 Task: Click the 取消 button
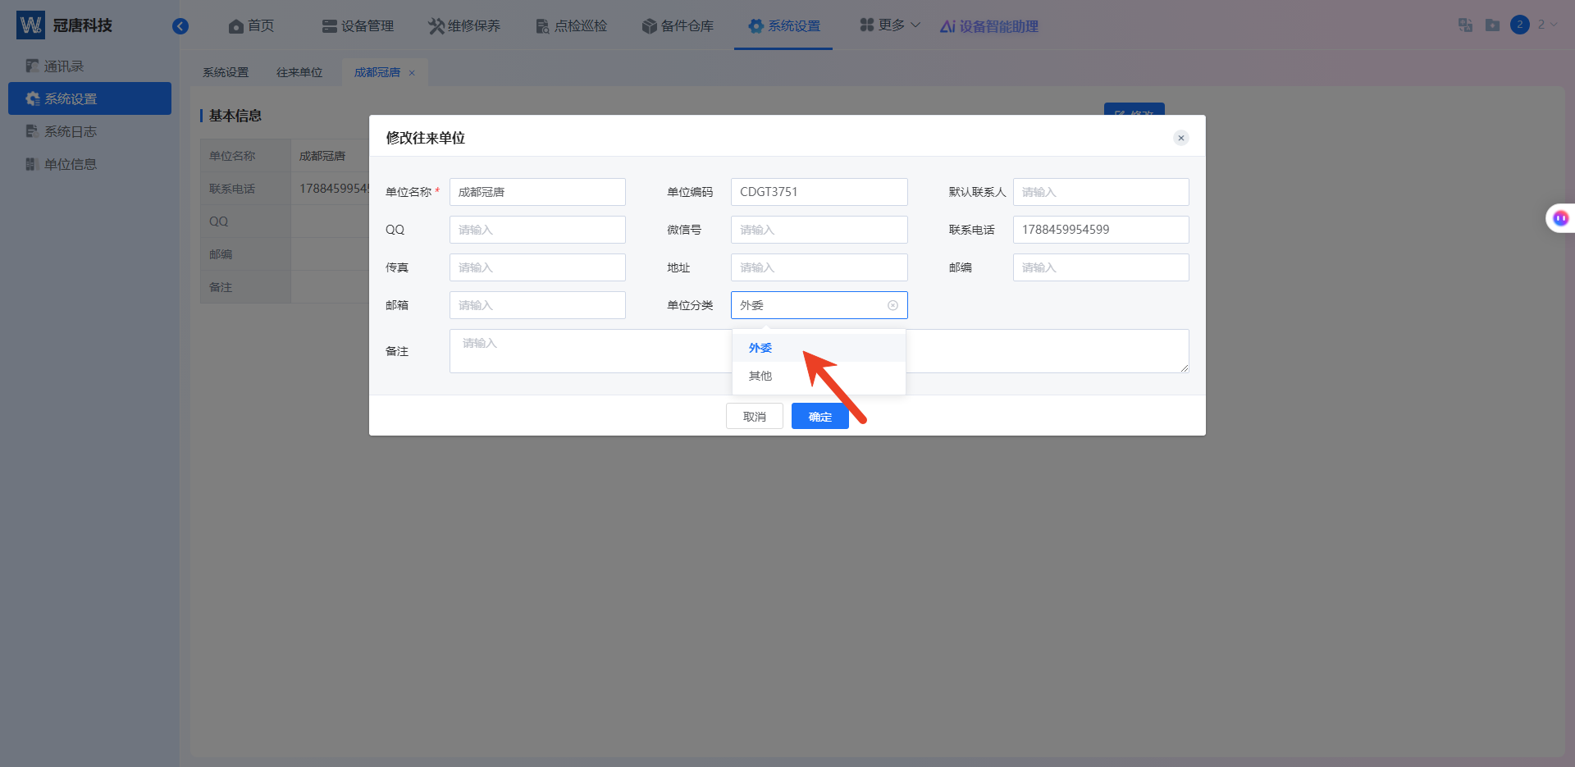(755, 417)
